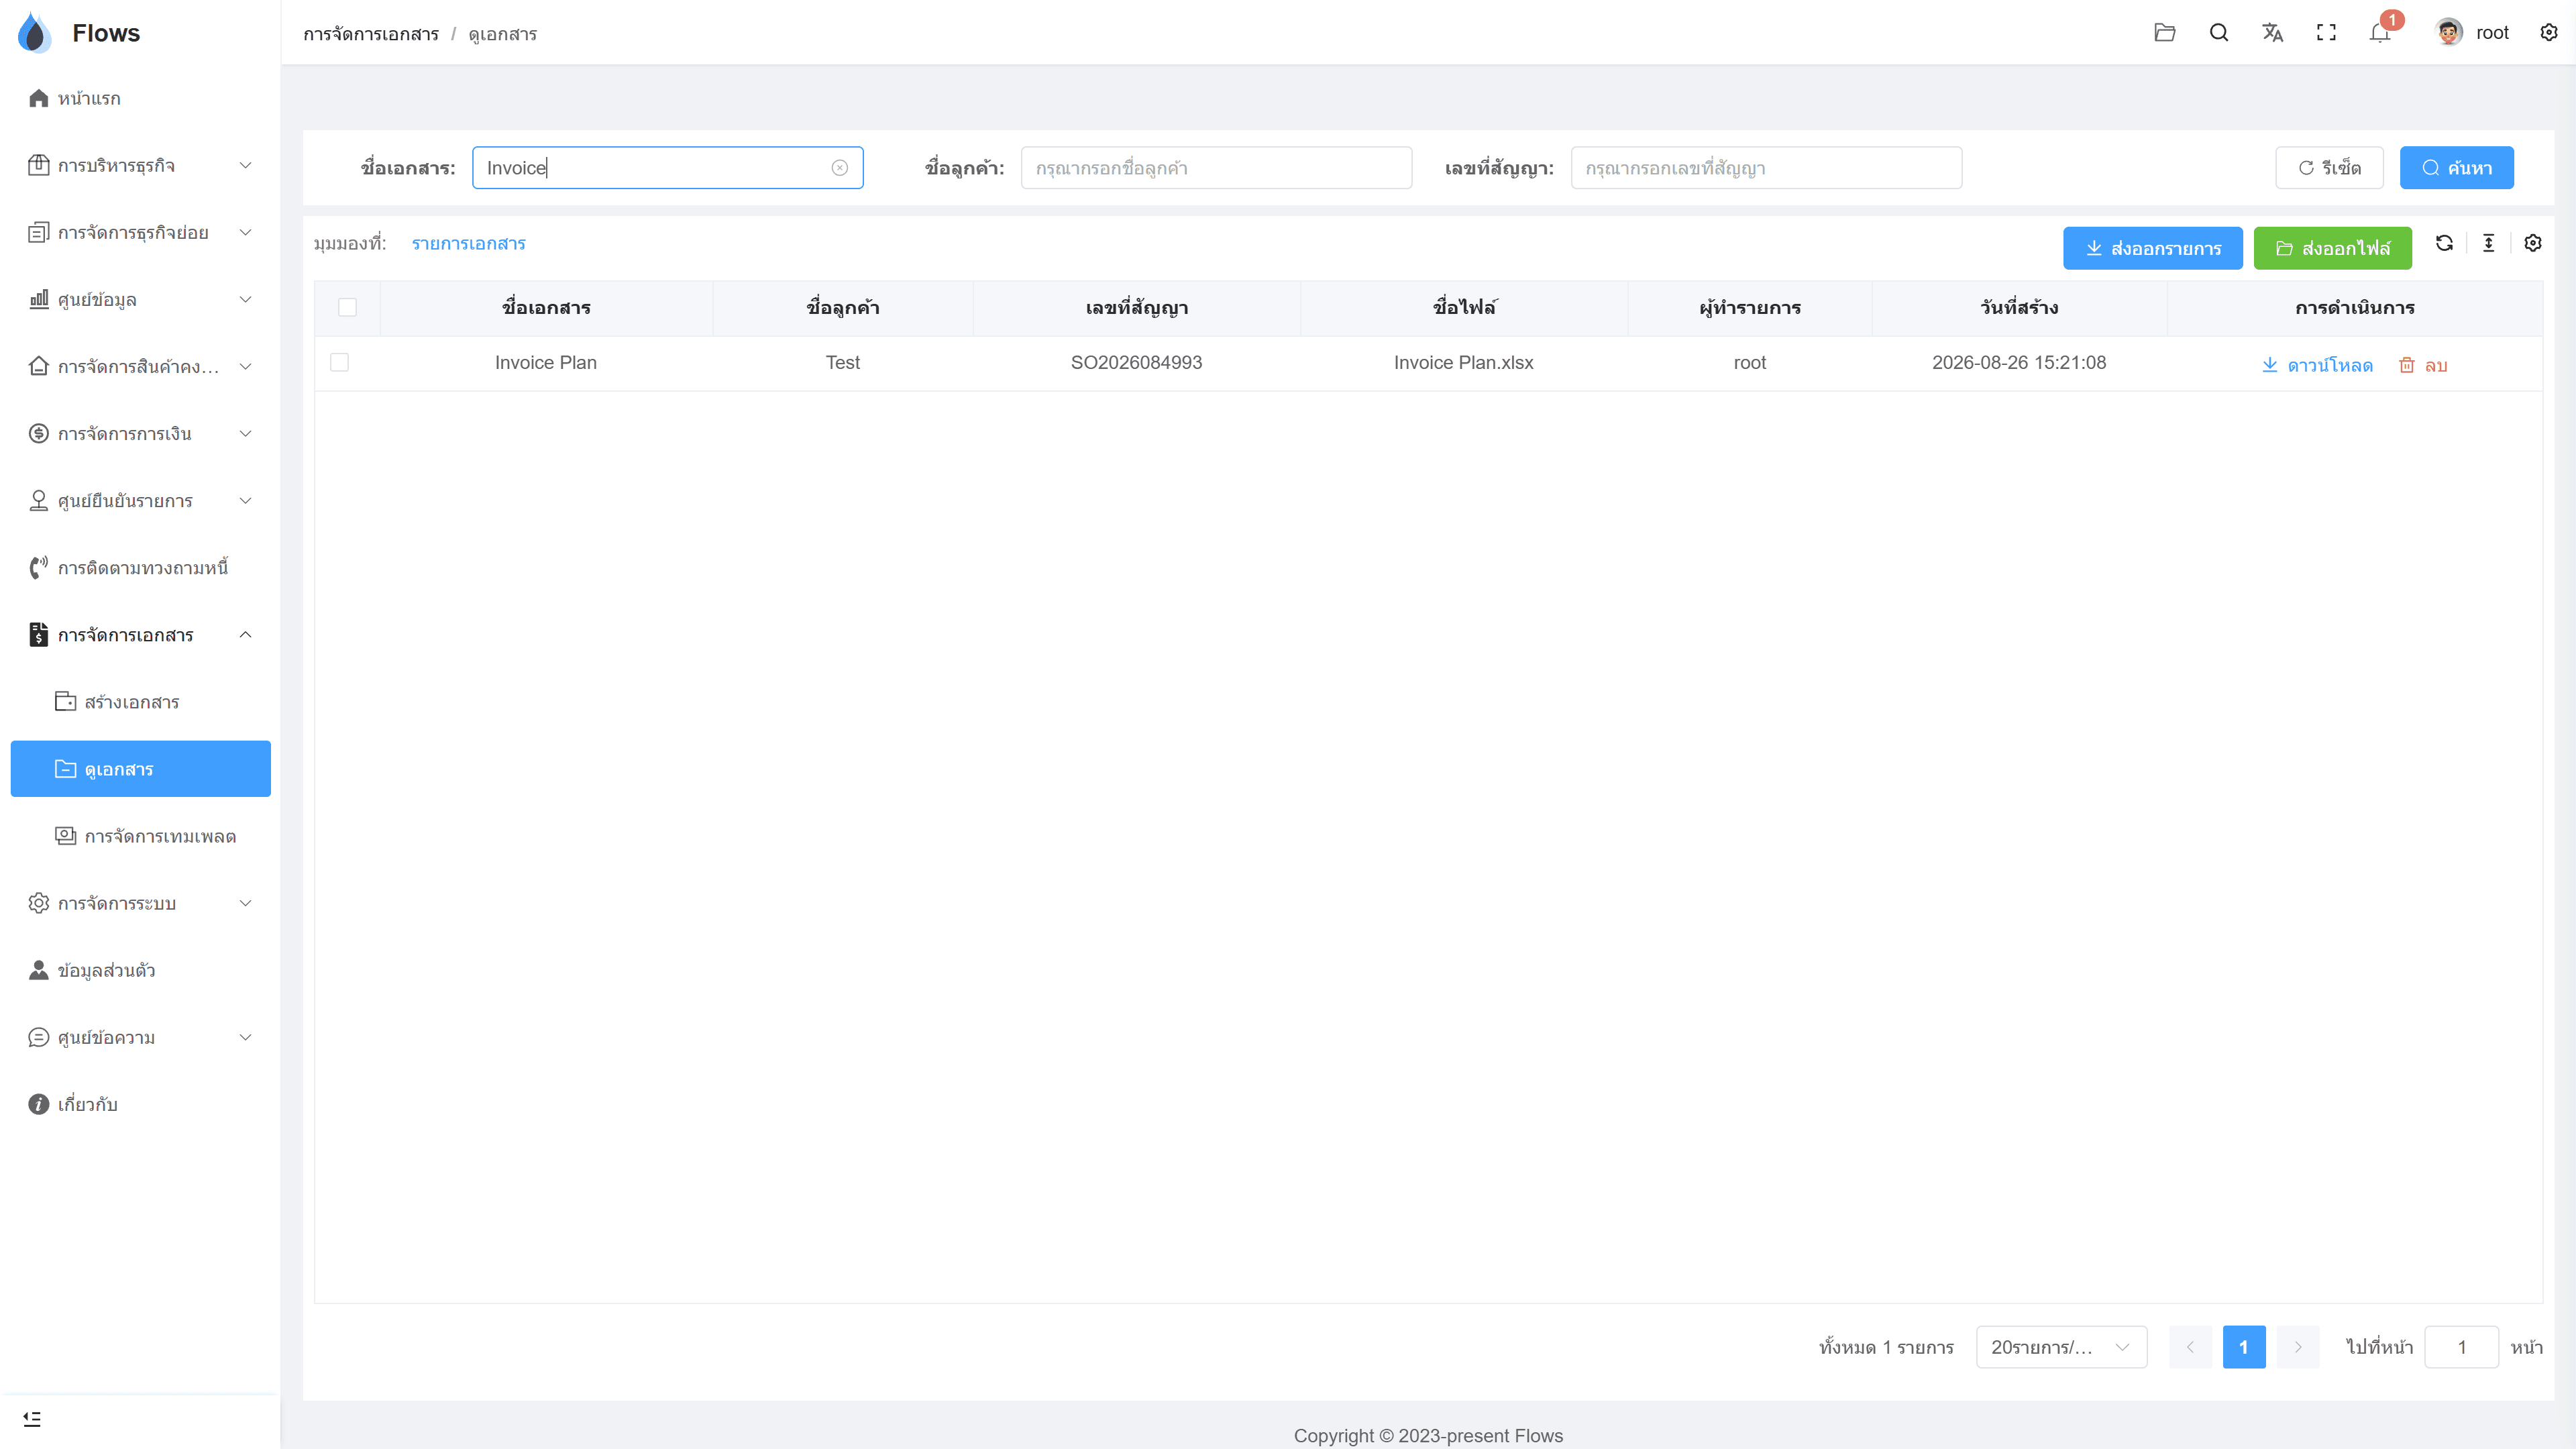The height and width of the screenshot is (1449, 2576).
Task: Tick the checkbox for Invoice Plan row
Action: (339, 362)
